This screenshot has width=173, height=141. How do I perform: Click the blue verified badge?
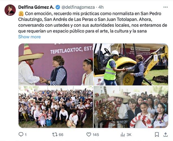coord(58,7)
